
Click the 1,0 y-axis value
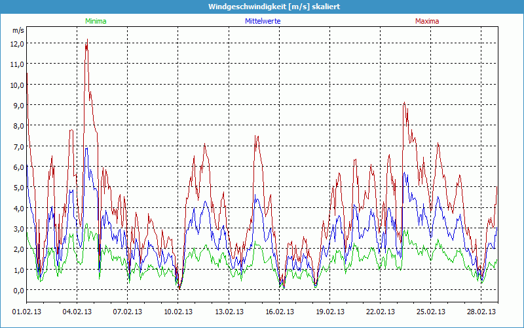pyautogui.click(x=19, y=270)
